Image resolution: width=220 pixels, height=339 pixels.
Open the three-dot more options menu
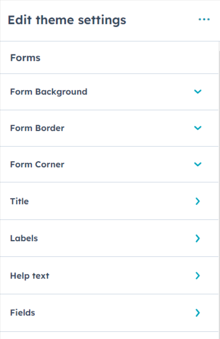(x=204, y=20)
